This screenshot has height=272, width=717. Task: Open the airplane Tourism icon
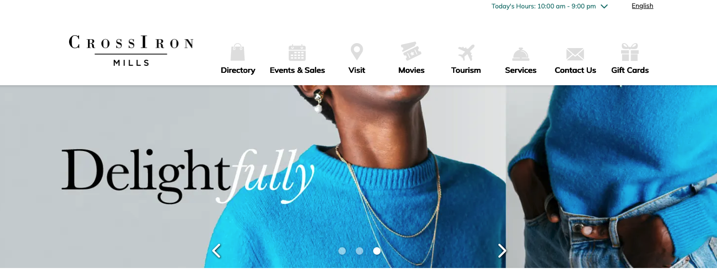coord(466,53)
